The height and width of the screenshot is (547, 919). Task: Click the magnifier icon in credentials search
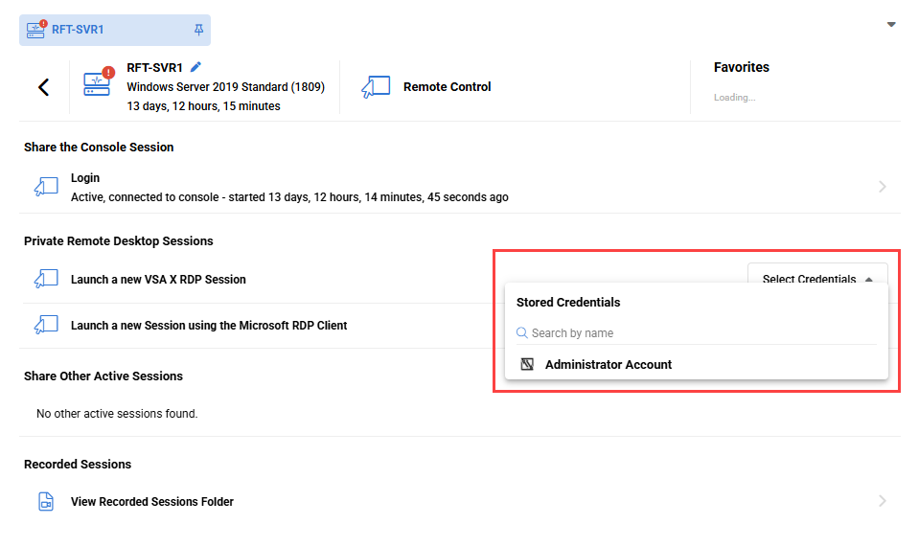point(522,333)
